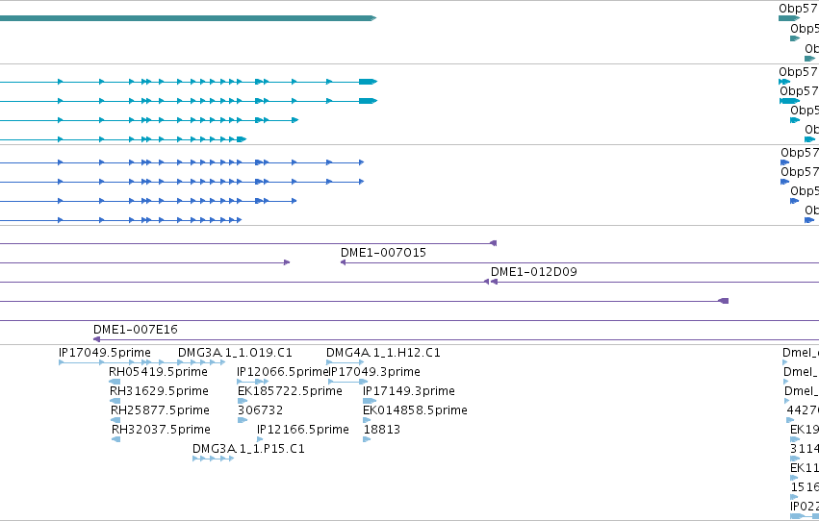Image resolution: width=819 pixels, height=521 pixels.
Task: Click the small arrow glyph under RH05419.5prime
Action: [115, 382]
